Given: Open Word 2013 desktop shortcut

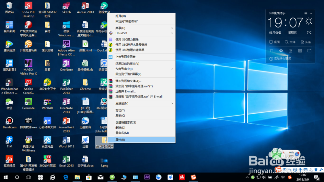Looking at the screenshot, I should click(66, 142).
